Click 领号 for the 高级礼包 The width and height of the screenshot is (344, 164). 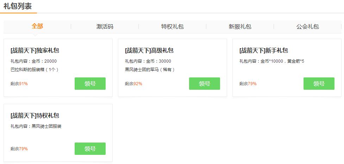(205, 83)
